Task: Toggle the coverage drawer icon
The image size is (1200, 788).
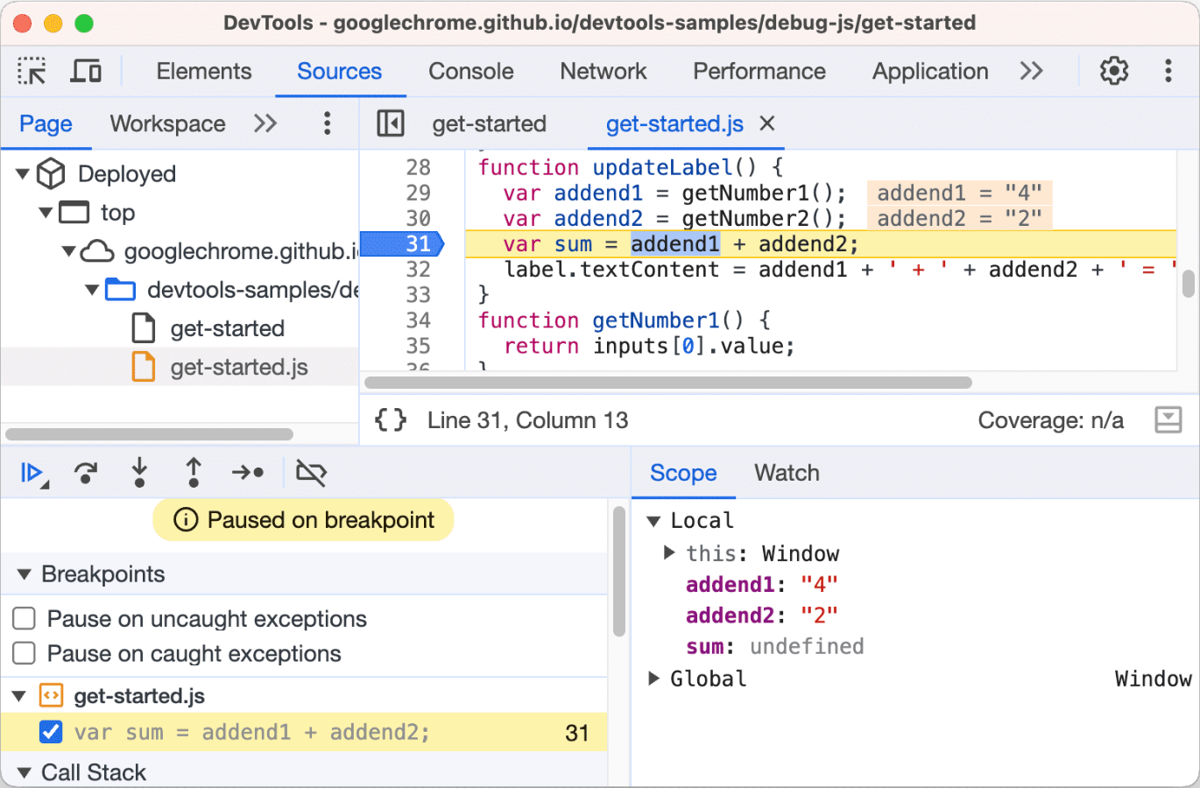Action: click(1168, 420)
